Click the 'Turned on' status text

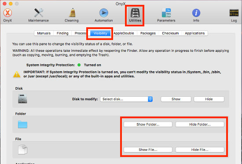tap(92, 65)
